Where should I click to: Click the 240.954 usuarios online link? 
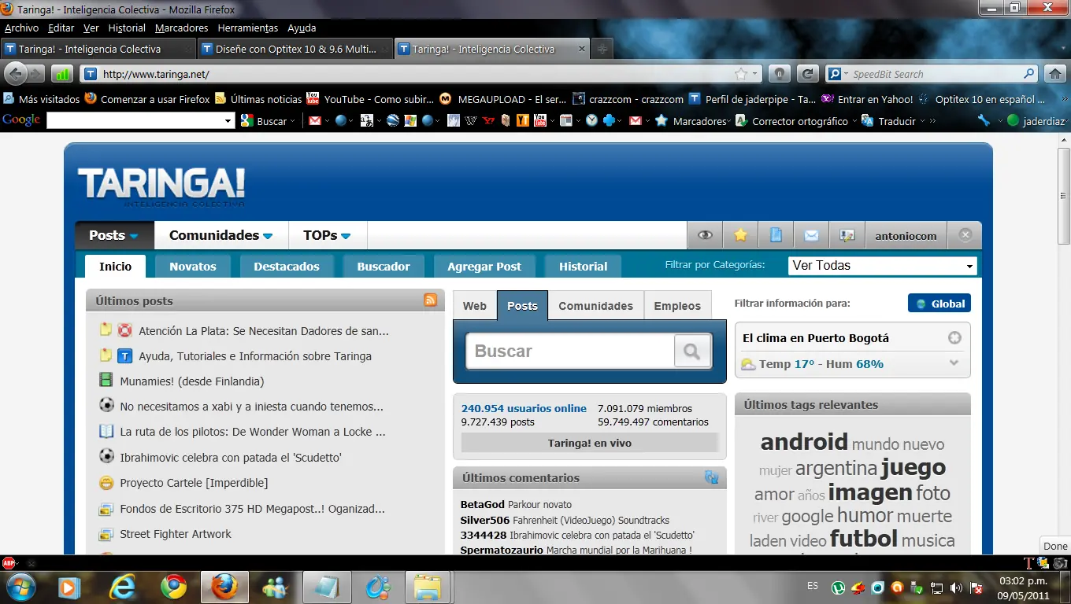524,408
